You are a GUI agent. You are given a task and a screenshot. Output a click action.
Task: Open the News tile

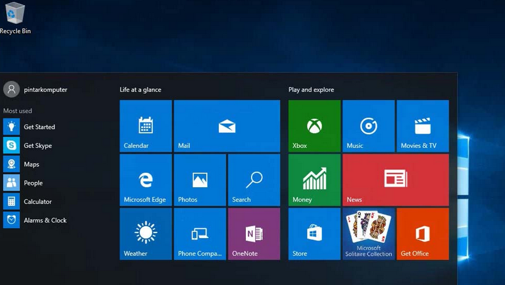pyautogui.click(x=395, y=180)
